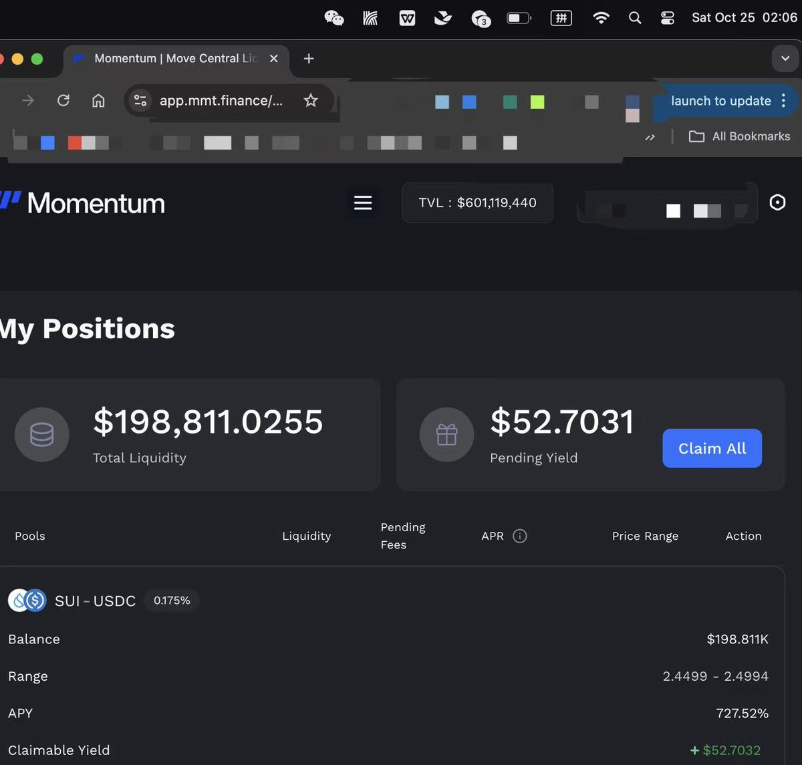Open a new browser tab
The width and height of the screenshot is (802, 765).
pyautogui.click(x=309, y=59)
